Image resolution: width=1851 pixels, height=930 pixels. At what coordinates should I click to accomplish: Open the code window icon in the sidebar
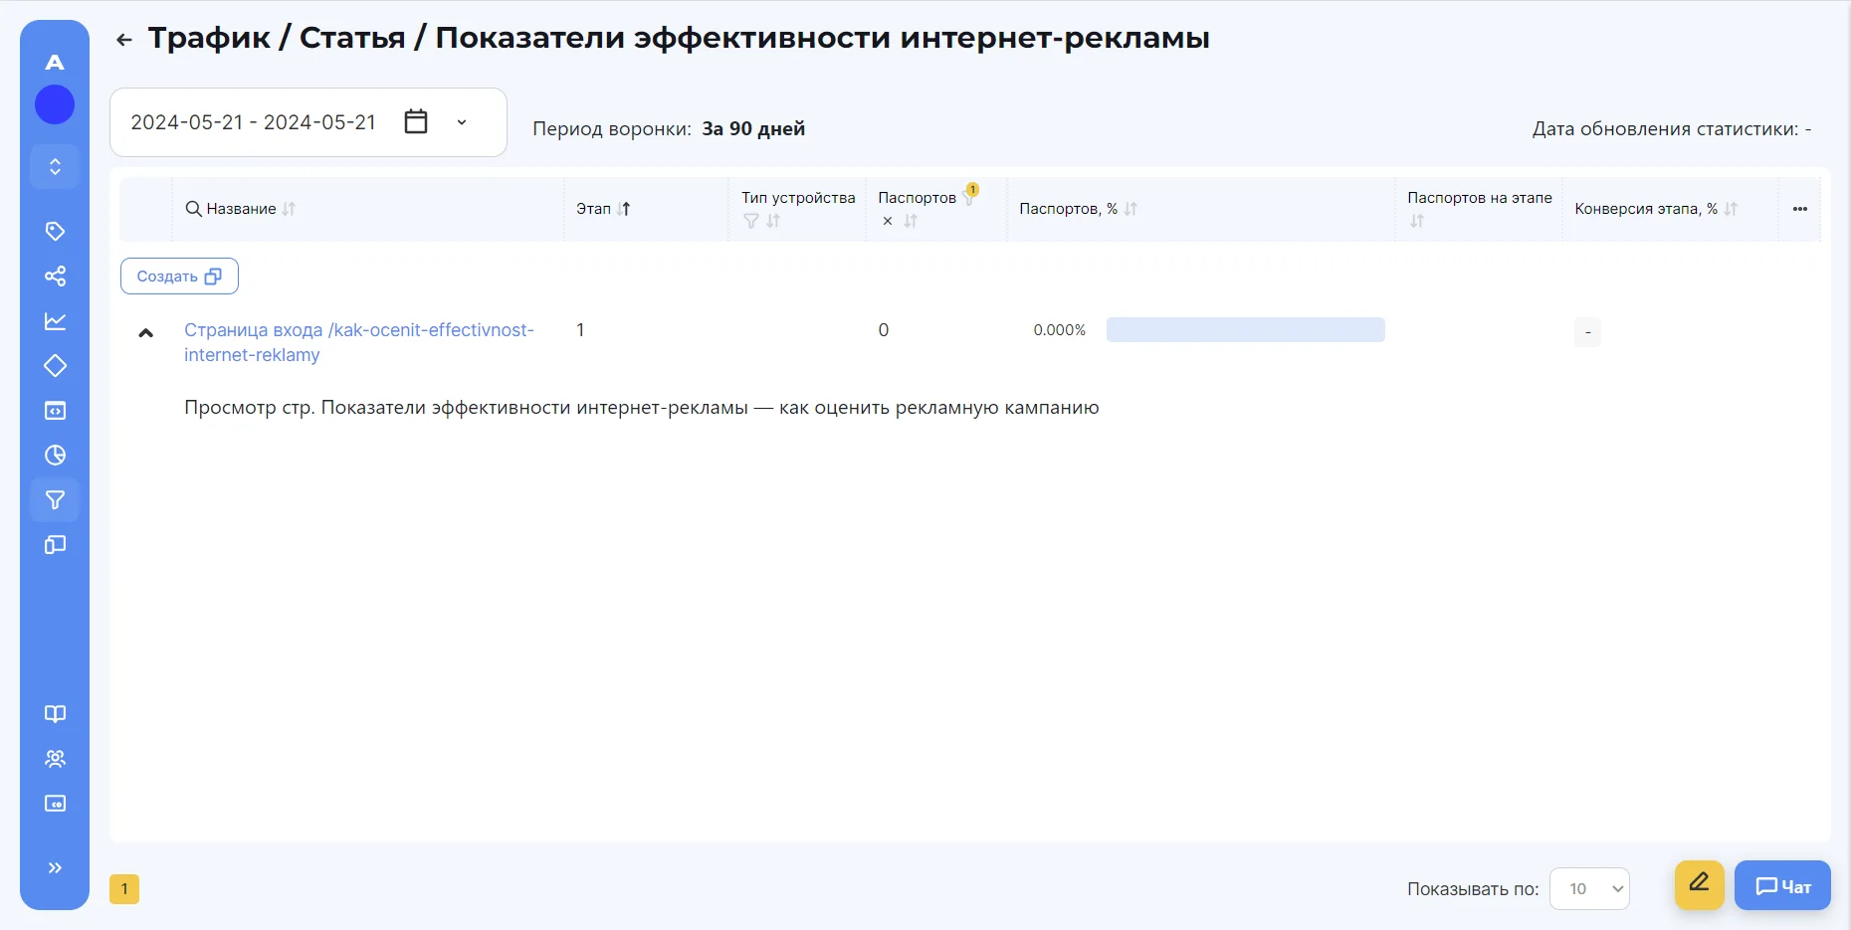coord(55,410)
